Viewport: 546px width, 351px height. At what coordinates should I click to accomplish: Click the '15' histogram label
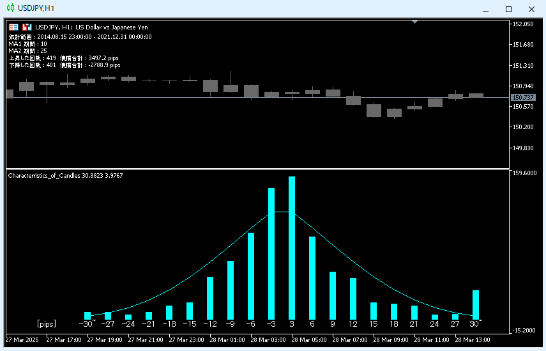[x=374, y=324]
